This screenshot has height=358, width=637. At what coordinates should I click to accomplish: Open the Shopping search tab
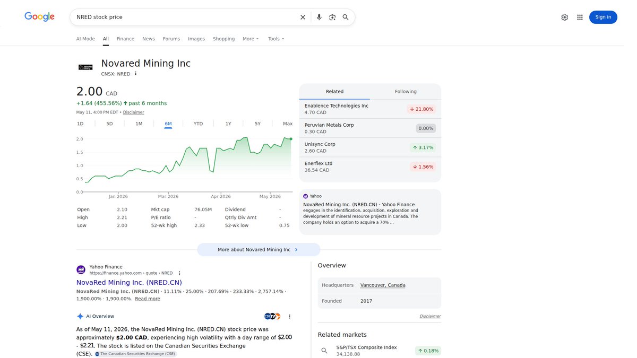click(x=224, y=39)
